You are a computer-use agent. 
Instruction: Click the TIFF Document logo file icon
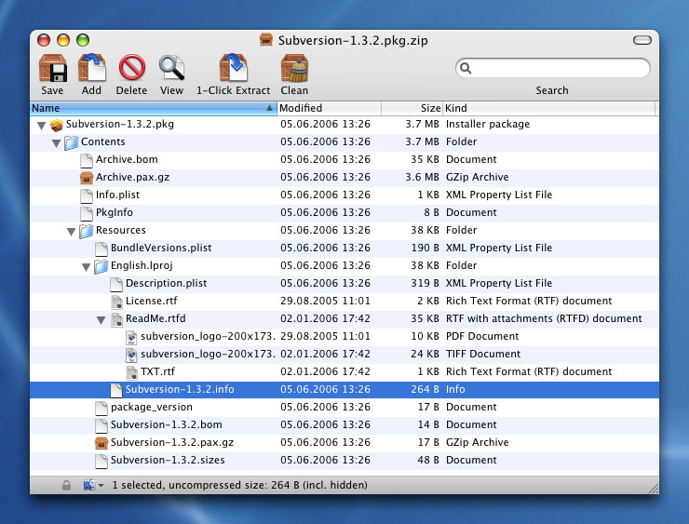pyautogui.click(x=131, y=355)
